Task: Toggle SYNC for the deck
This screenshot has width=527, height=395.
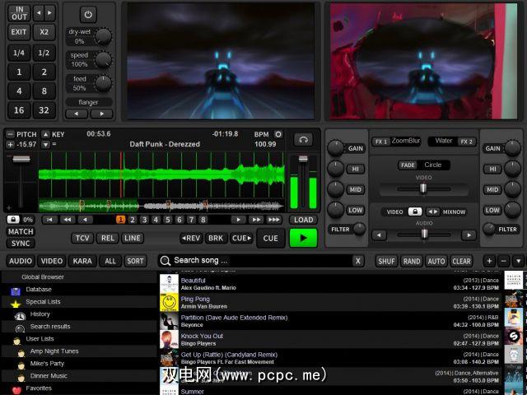Action: coord(21,244)
